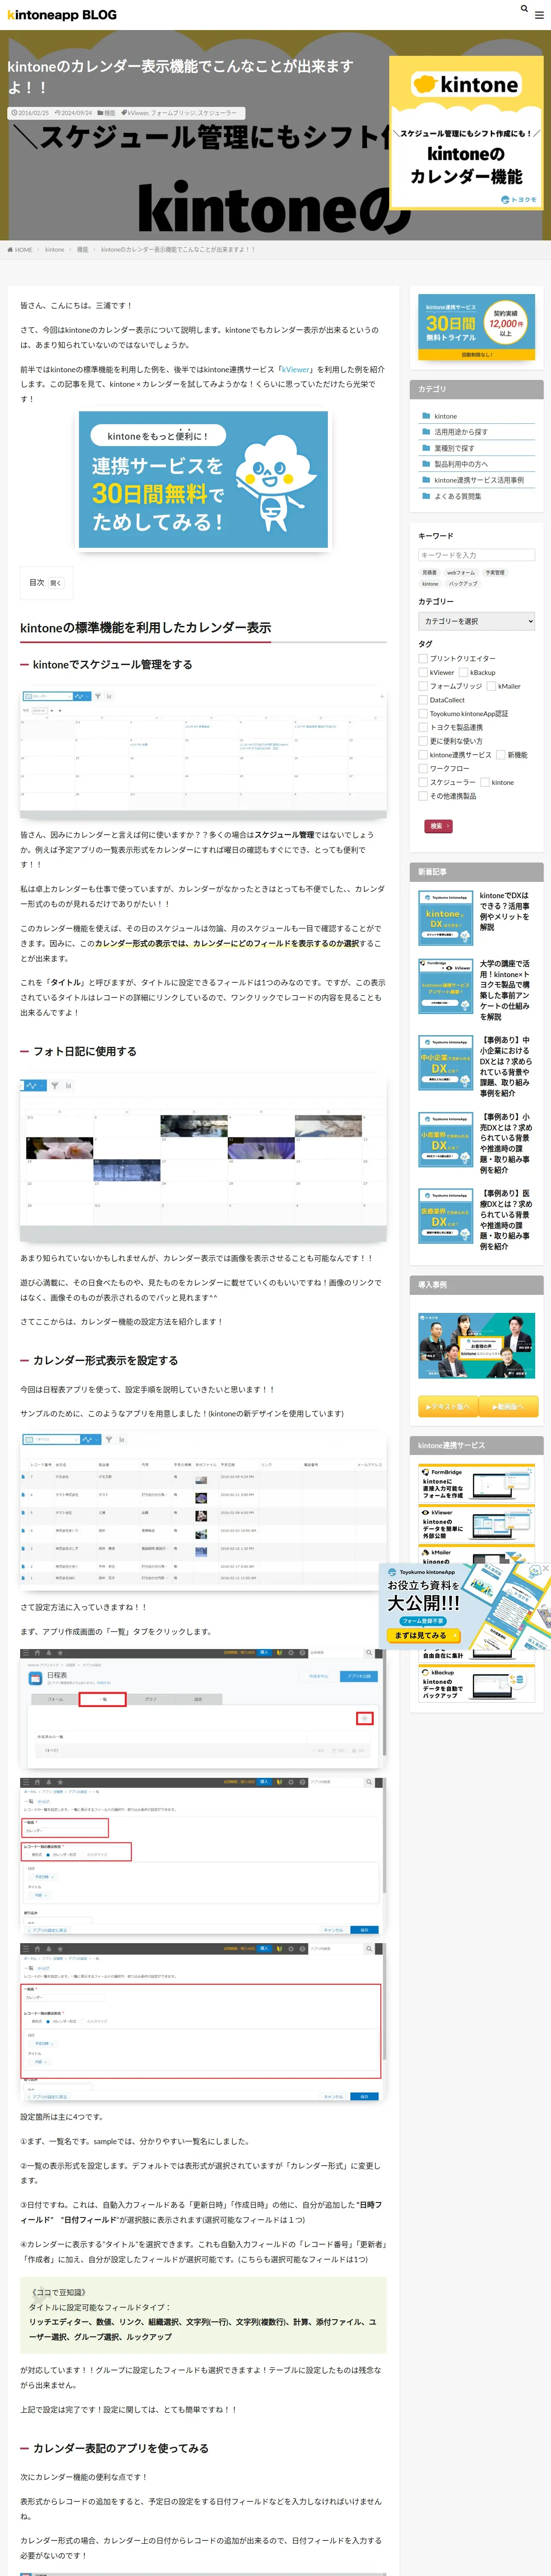The width and height of the screenshot is (551, 2576).
Task: Click the ▶テキスト版へ button
Action: 447,1406
